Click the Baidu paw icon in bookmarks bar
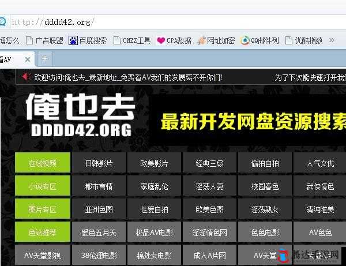The image size is (346, 266). click(73, 40)
